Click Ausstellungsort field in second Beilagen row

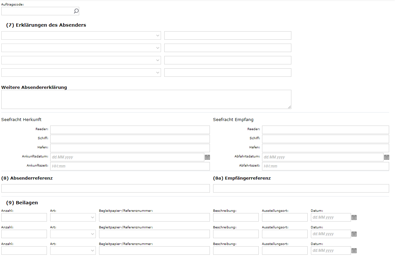coord(285,234)
